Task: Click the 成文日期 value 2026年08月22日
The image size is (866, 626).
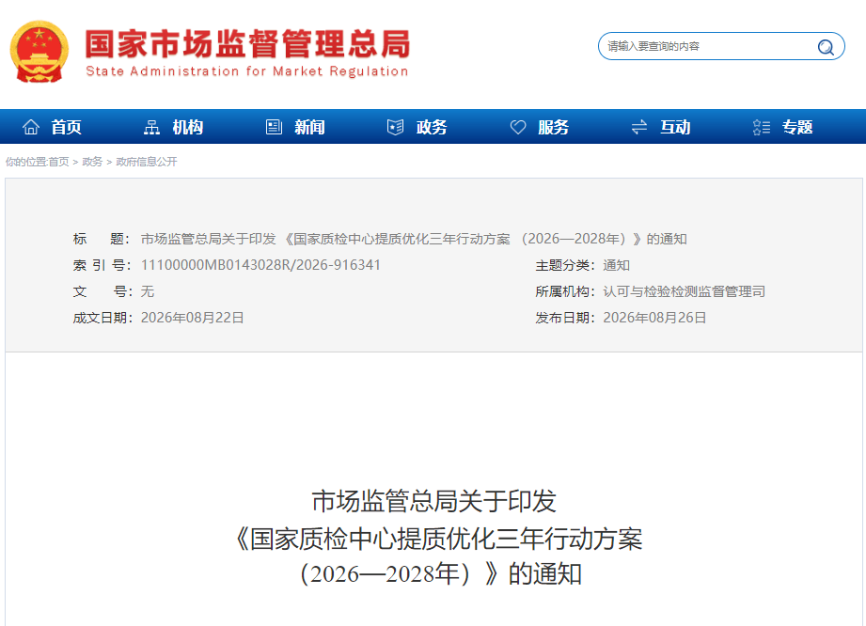Action: pyautogui.click(x=192, y=318)
